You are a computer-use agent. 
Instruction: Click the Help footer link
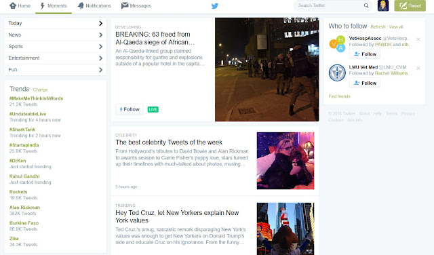(378, 113)
